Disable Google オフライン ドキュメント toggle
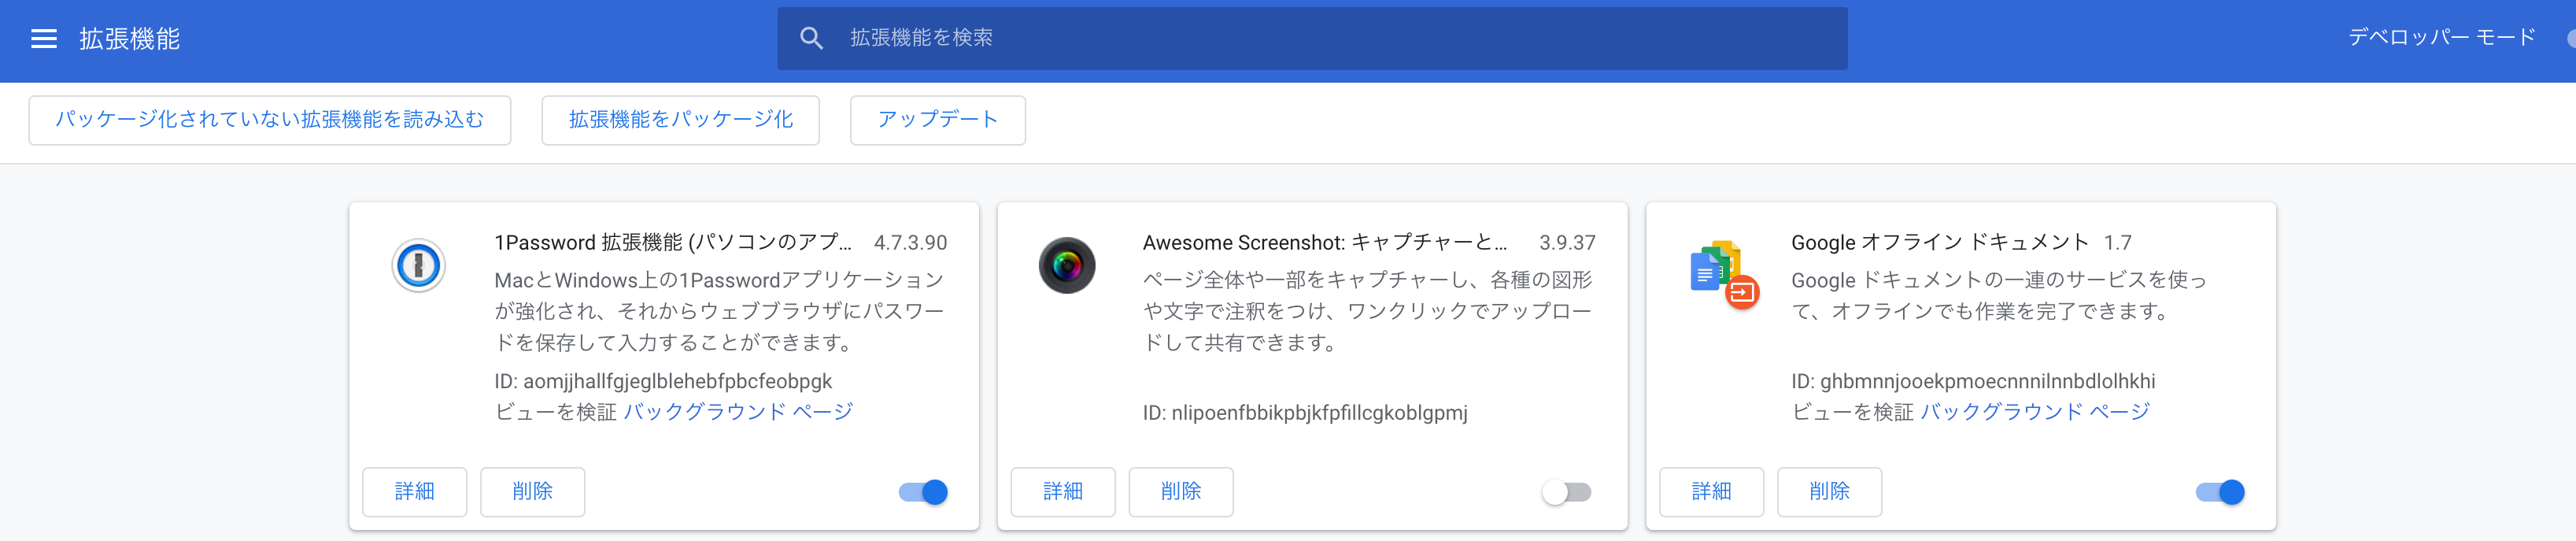This screenshot has width=2576, height=541. (2220, 492)
